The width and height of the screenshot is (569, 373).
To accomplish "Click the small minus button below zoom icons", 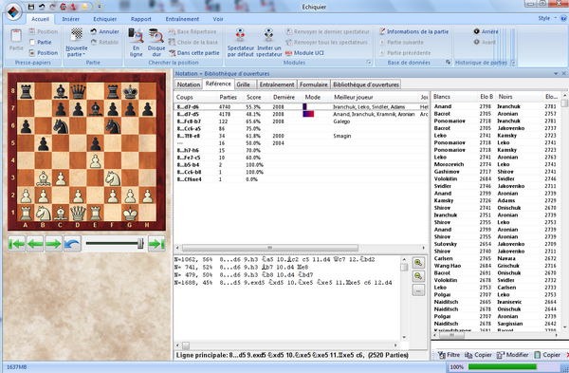I will [418, 290].
